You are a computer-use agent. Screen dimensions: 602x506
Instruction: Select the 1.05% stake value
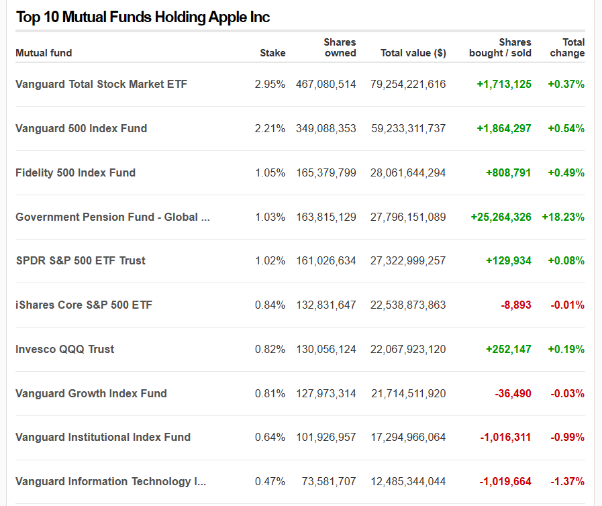coord(270,172)
